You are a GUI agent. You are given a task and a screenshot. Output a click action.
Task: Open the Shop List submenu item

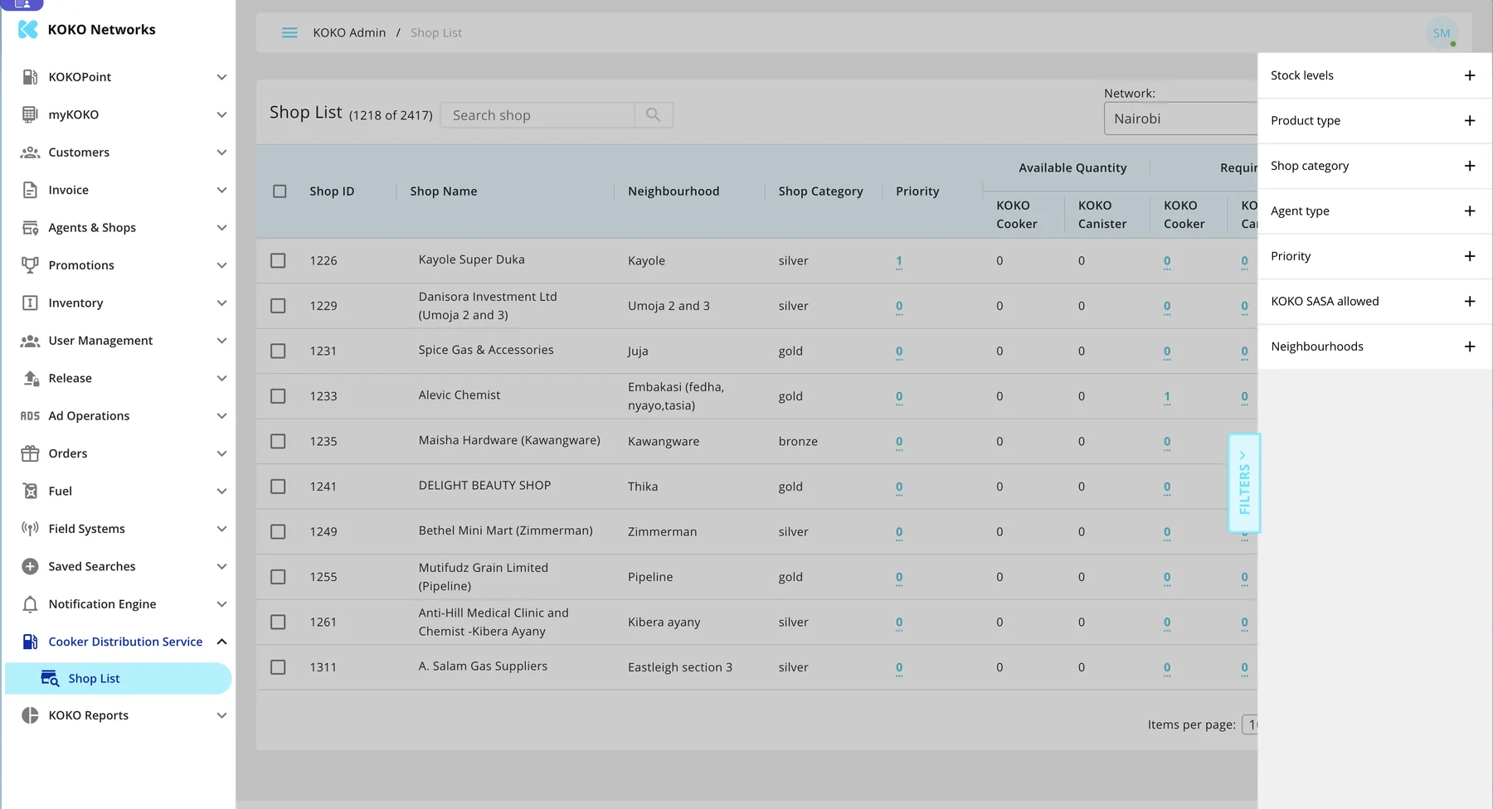click(119, 679)
